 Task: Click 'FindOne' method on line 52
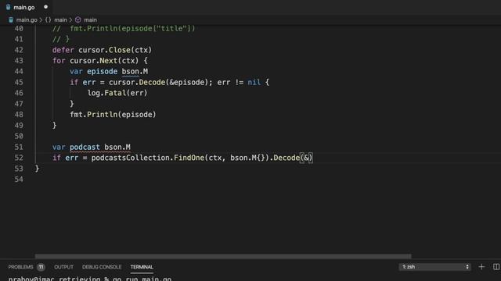tap(189, 158)
